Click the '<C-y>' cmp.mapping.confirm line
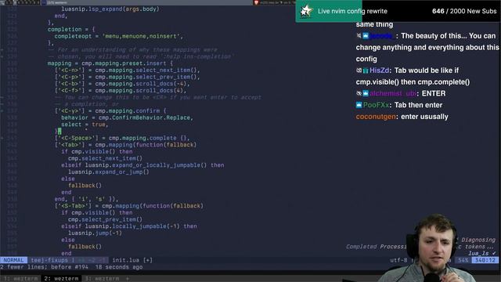Viewport: 501px width, 282px height. click(110, 111)
